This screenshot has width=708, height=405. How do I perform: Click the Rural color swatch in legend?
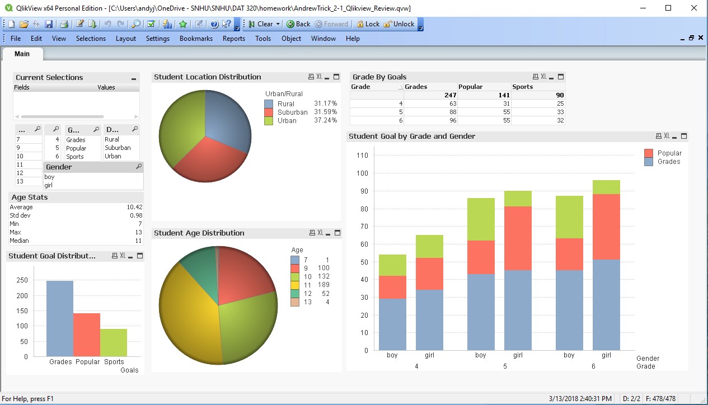point(269,103)
